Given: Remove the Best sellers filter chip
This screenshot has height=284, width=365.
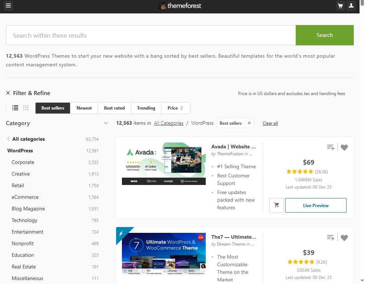Looking at the screenshot, I should click(x=249, y=123).
